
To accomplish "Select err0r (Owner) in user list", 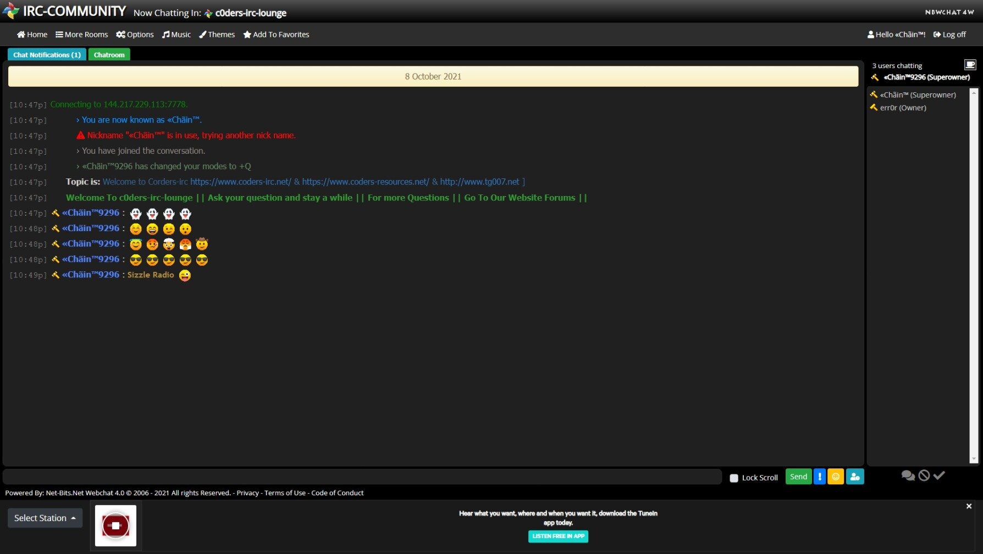I will coord(903,108).
